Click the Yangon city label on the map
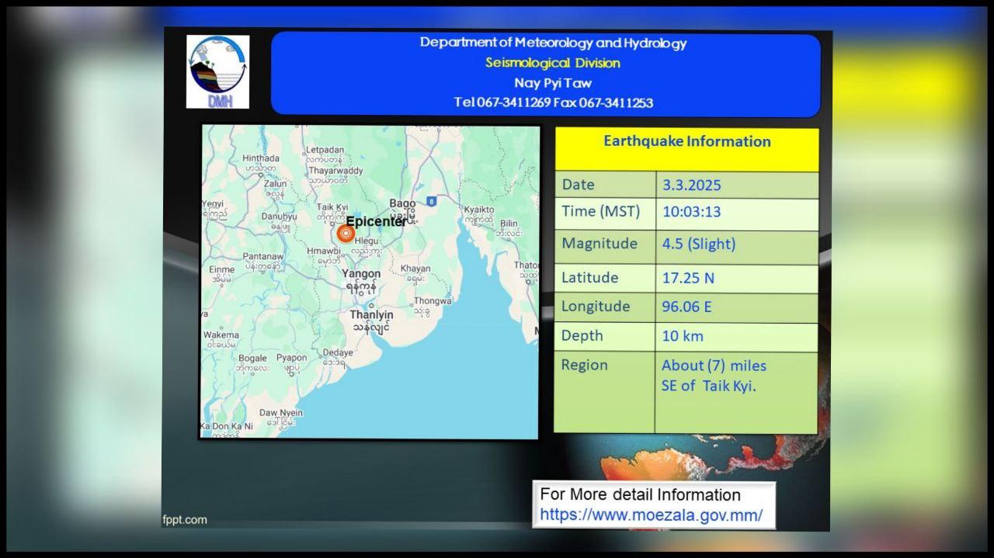 tap(361, 274)
